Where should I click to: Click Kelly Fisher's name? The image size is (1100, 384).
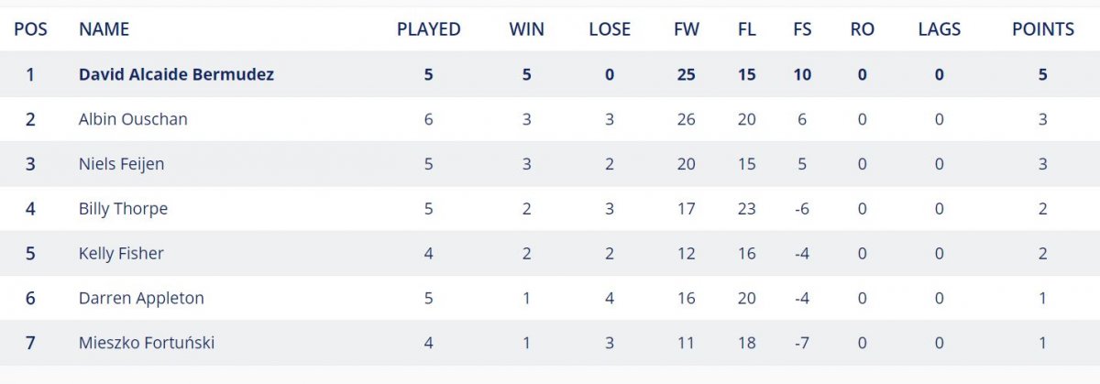121,254
